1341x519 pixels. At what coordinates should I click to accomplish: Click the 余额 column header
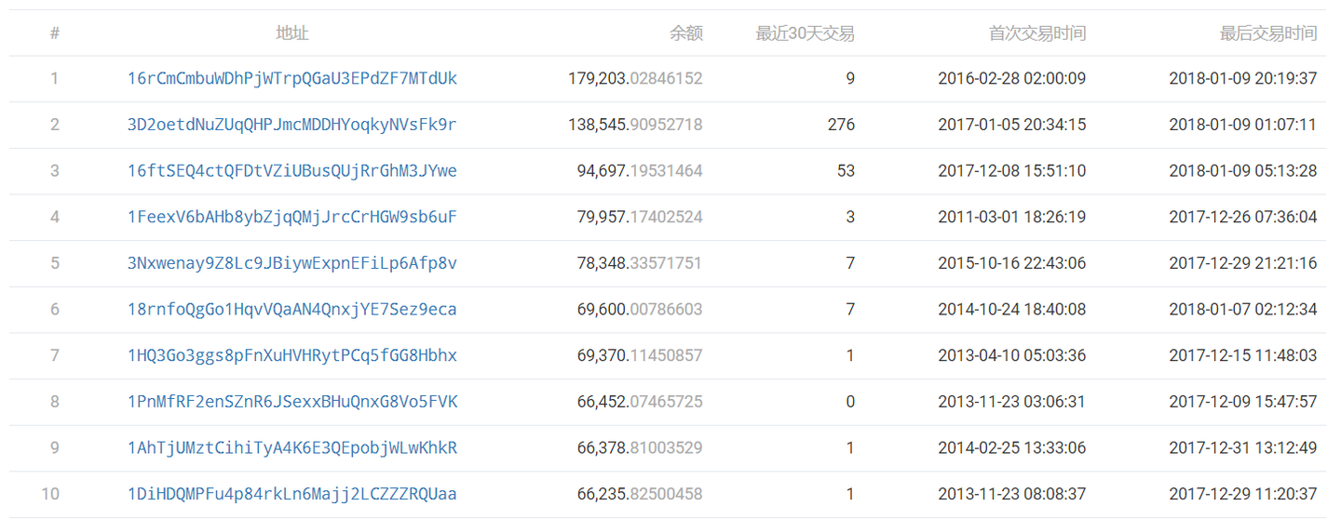point(686,33)
